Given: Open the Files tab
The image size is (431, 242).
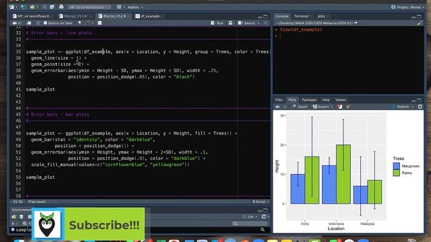Looking at the screenshot, I should [279, 100].
